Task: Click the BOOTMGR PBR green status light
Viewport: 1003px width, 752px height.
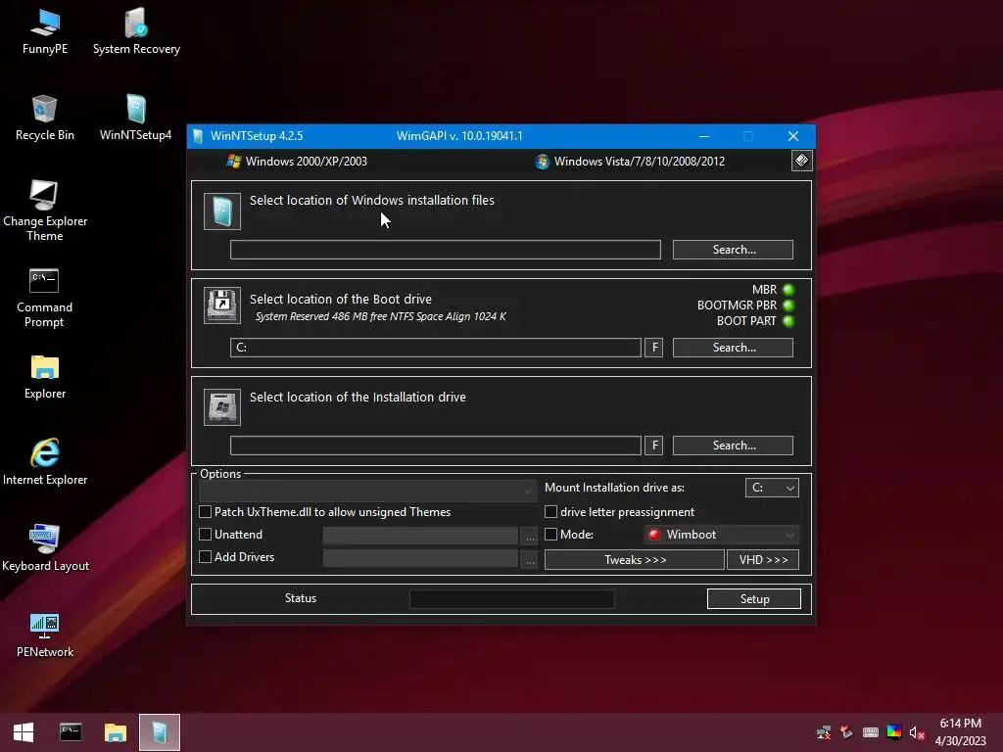Action: tap(788, 305)
